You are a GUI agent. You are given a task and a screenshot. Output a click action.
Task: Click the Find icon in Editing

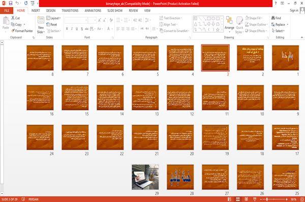pos(273,18)
